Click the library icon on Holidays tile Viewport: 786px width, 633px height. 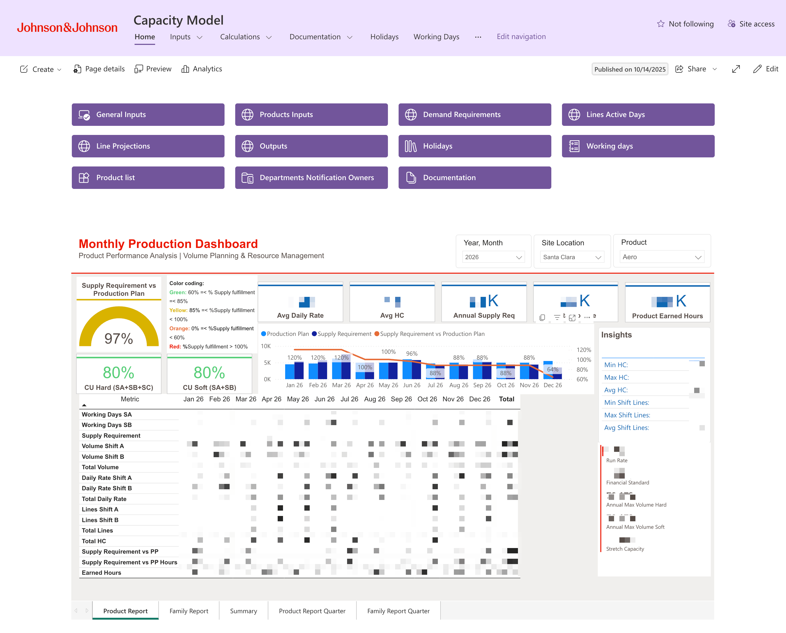(411, 146)
